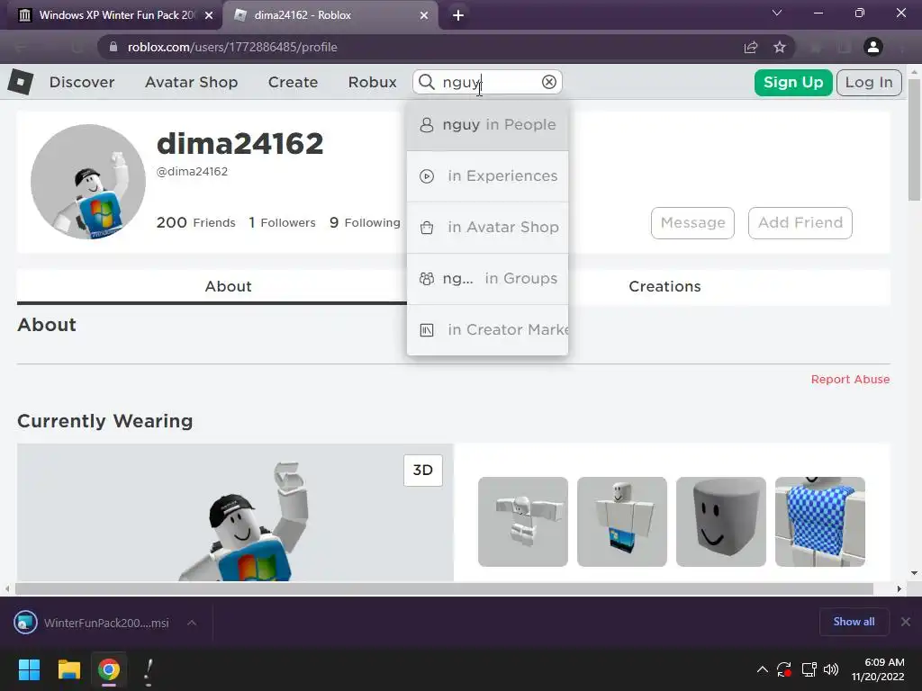Open the Robux nav link

372,82
